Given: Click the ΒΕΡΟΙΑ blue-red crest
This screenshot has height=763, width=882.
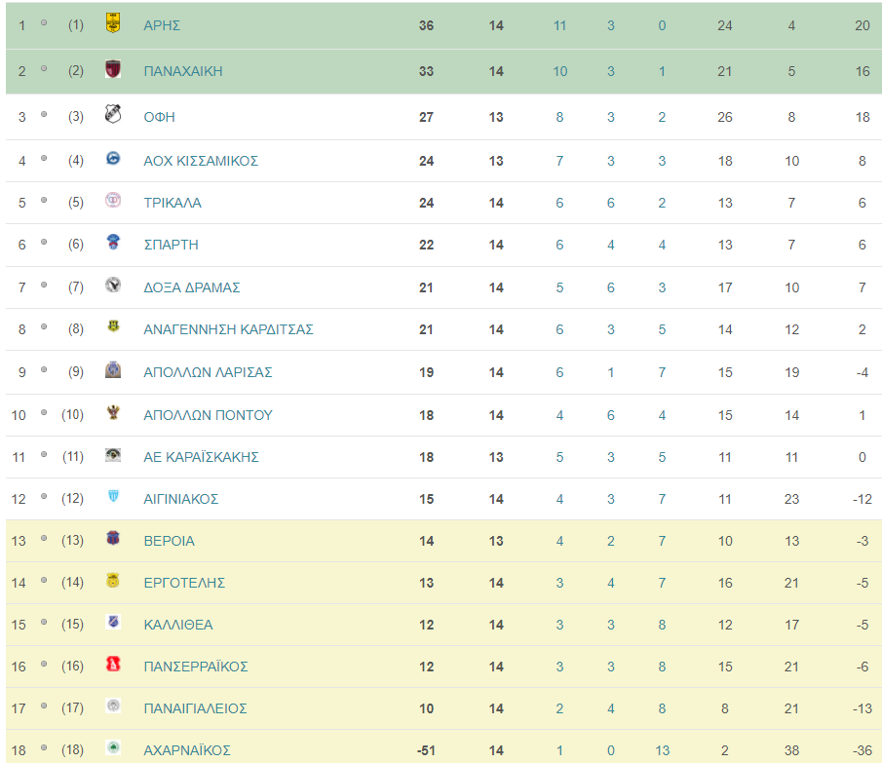Looking at the screenshot, I should tap(113, 539).
